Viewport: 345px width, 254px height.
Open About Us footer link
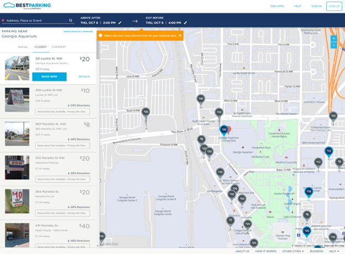coord(242,251)
